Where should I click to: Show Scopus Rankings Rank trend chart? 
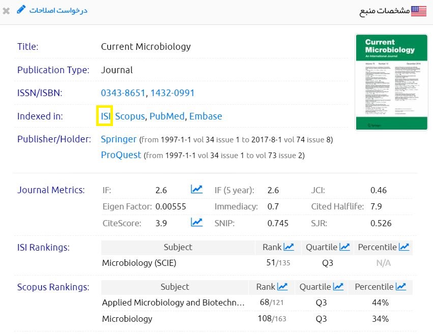click(282, 287)
